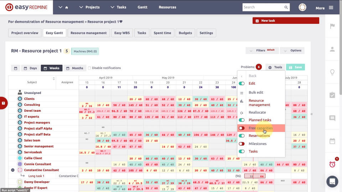Switch the view to Months
The image size is (342, 192).
click(x=74, y=68)
